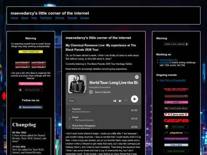The height and width of the screenshot is (155, 207).
Task: Click the read my writing badge
Action: point(31,90)
